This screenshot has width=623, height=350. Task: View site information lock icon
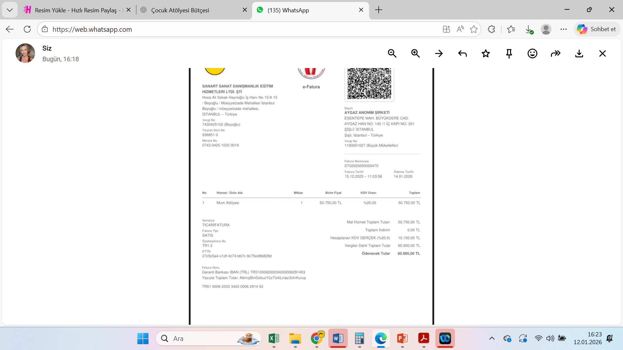click(45, 29)
